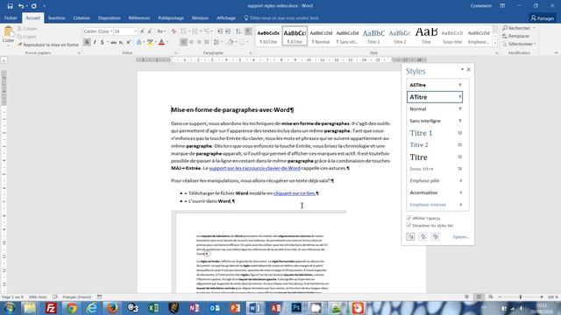Open Photoshop from the taskbar
Image resolution: width=561 pixels, height=315 pixels.
296,308
